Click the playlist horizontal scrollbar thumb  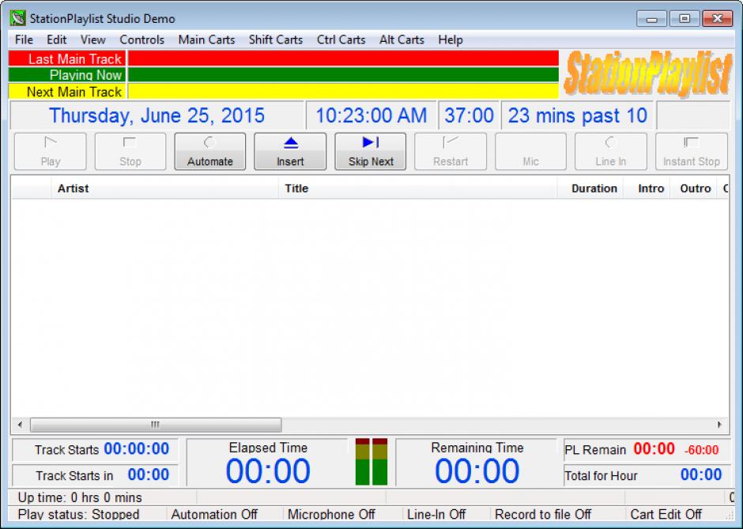[156, 425]
